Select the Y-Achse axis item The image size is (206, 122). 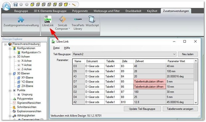point(26,65)
